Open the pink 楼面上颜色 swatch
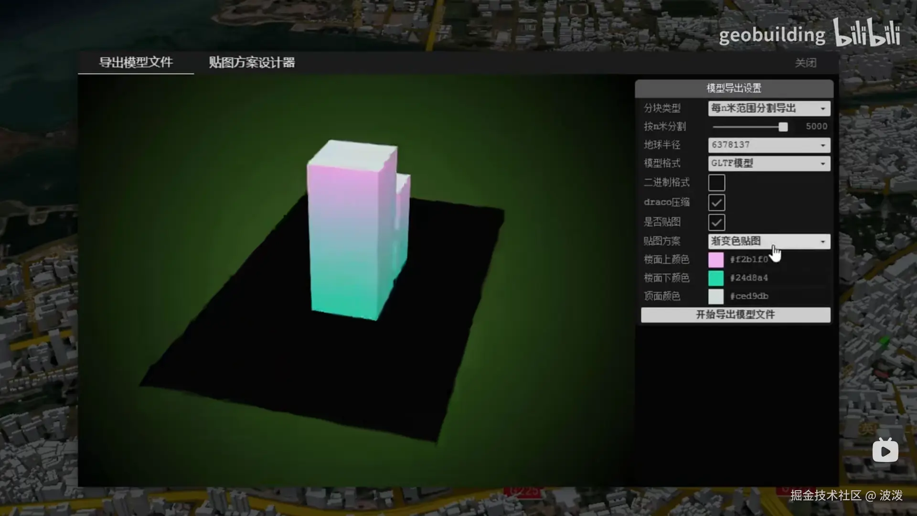 click(715, 259)
